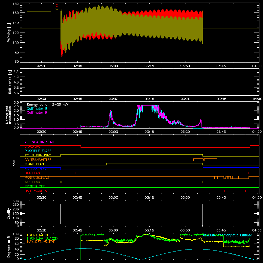Click the POSSIBLE_FLARE flag label

click(38, 151)
